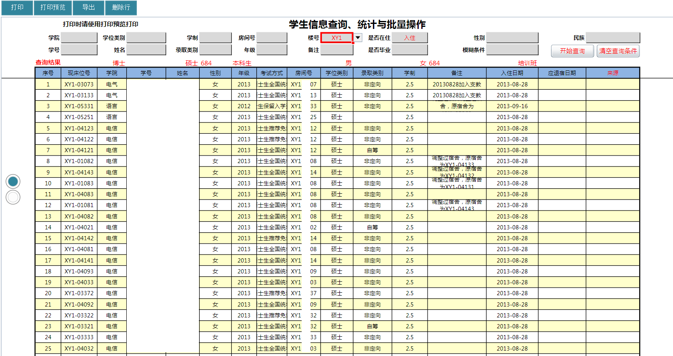Click 自筹 cell in row 7
Image resolution: width=673 pixels, height=356 pixels.
[x=372, y=150]
